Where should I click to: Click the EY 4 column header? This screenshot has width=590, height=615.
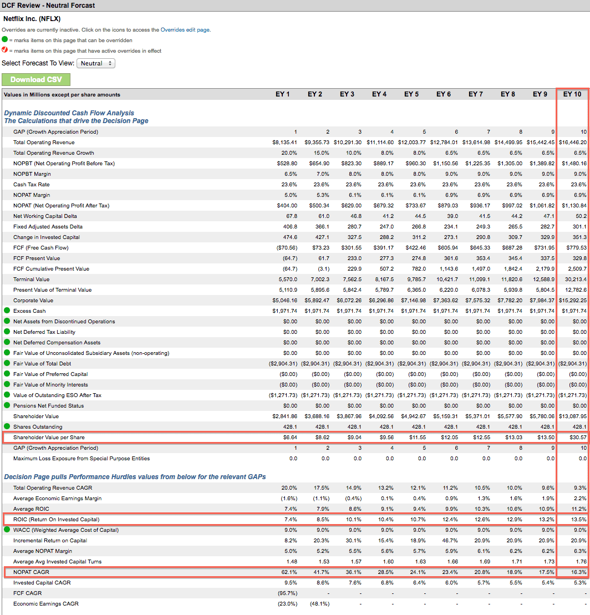coord(379,94)
